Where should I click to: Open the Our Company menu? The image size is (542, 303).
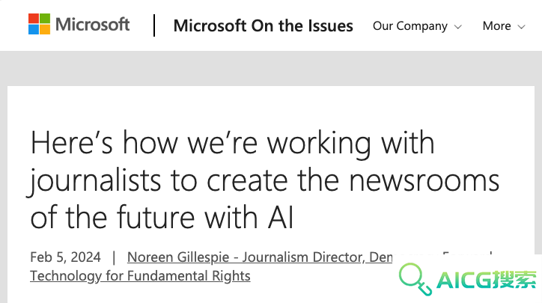pyautogui.click(x=417, y=26)
